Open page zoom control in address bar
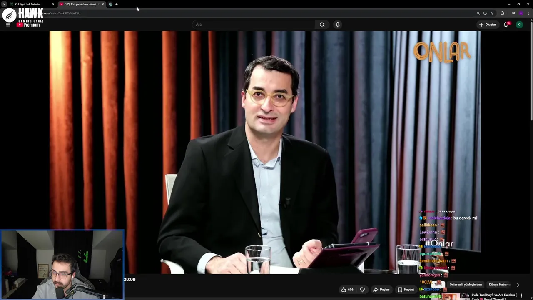 point(478,13)
